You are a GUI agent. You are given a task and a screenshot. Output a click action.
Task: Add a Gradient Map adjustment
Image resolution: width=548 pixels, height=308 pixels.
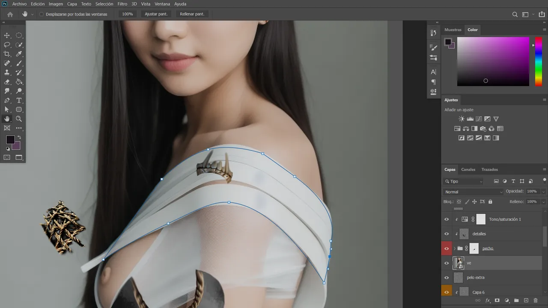tap(496, 138)
